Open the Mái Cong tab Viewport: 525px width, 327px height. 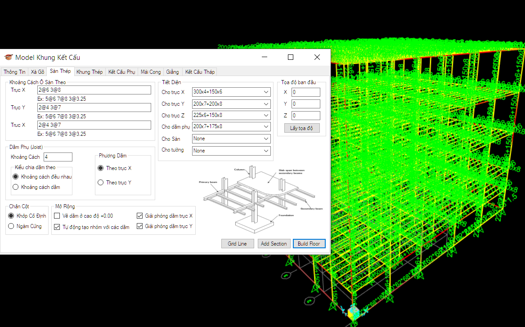(150, 72)
